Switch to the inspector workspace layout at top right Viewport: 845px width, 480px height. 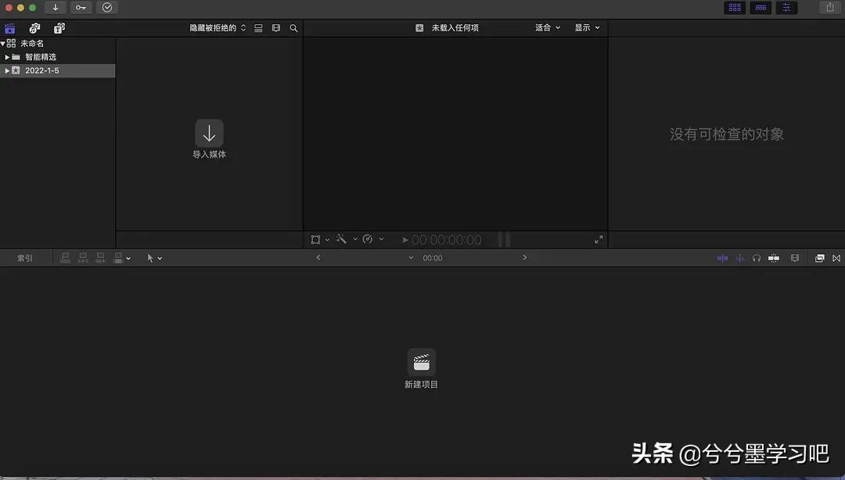pos(786,7)
